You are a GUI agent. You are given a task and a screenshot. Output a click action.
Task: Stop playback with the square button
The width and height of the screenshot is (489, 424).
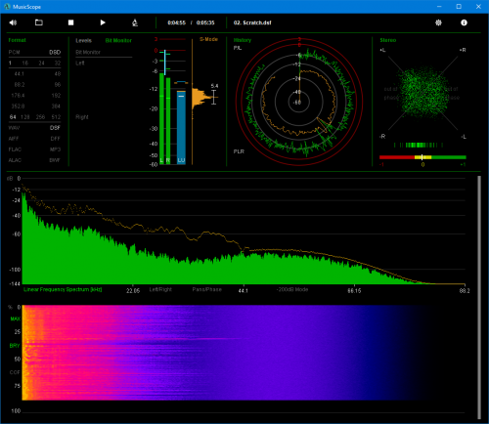[x=70, y=22]
